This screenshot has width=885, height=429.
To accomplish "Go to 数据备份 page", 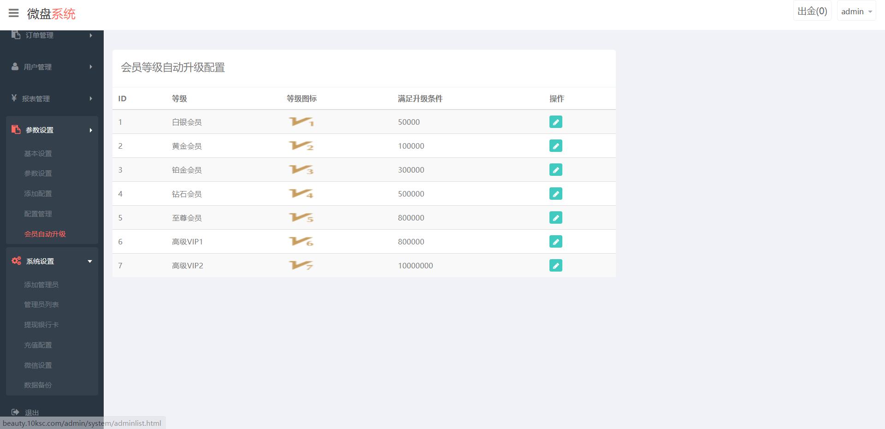I will tap(38, 385).
